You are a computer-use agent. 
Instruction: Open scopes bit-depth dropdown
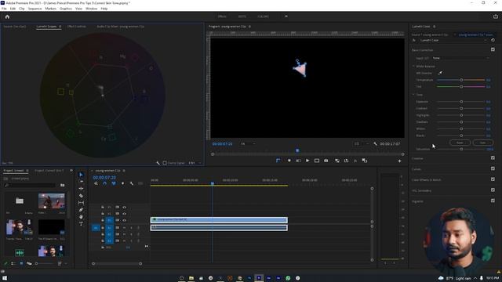(195, 163)
